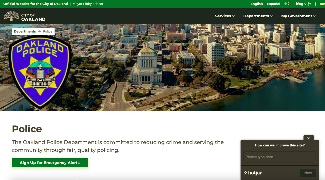Switch language to Español

pos(274,4)
